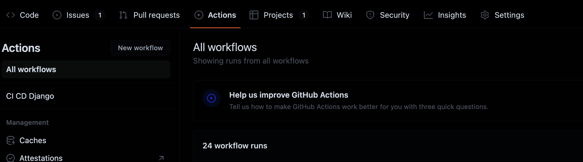This screenshot has height=162, width=583.
Task: Open the Help us improve GitHub Actions link
Action: click(x=288, y=95)
